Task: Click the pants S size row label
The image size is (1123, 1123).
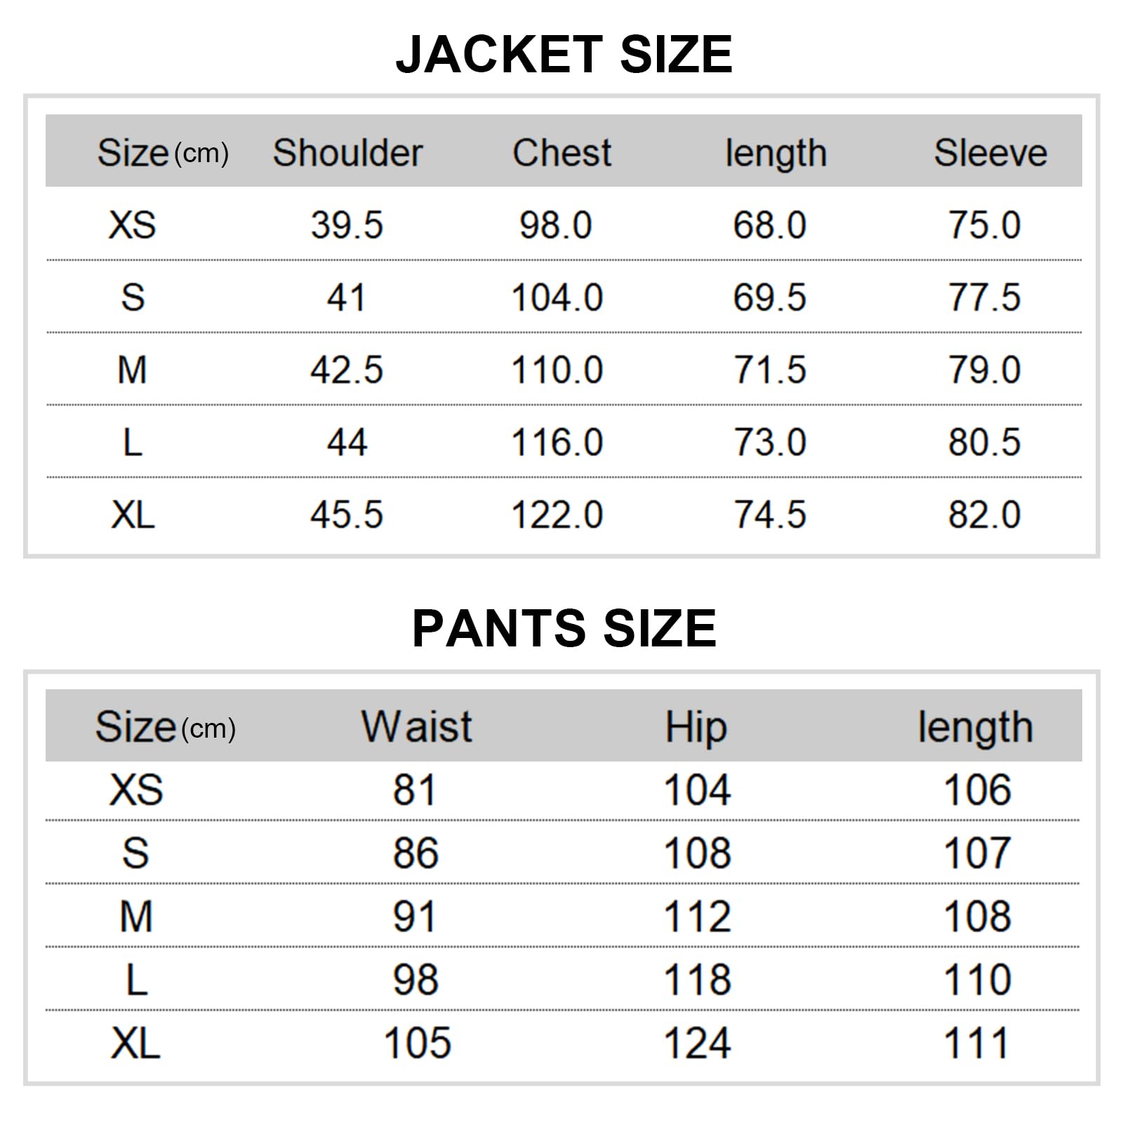Action: [135, 853]
